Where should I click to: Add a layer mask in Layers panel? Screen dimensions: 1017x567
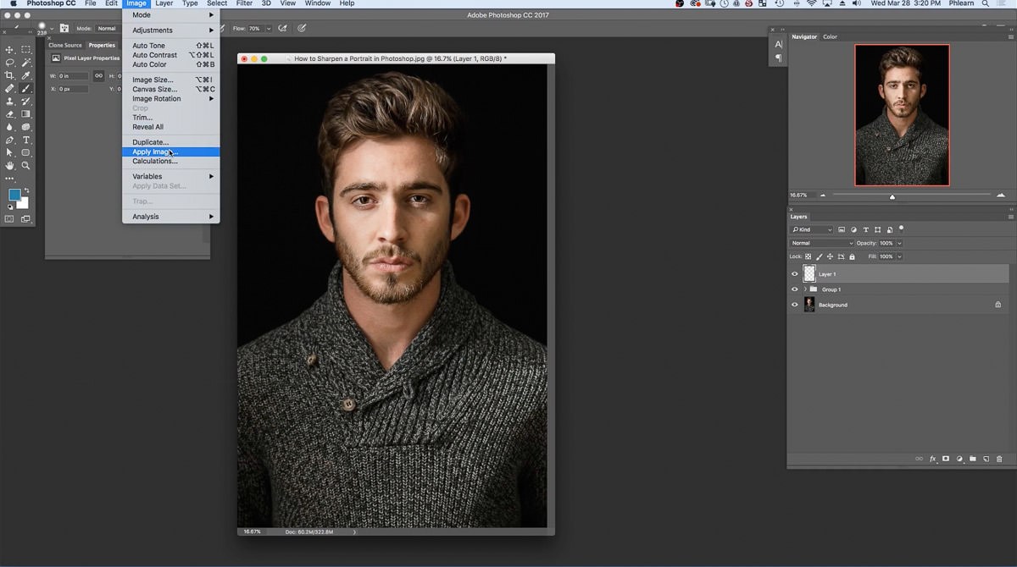click(x=946, y=459)
